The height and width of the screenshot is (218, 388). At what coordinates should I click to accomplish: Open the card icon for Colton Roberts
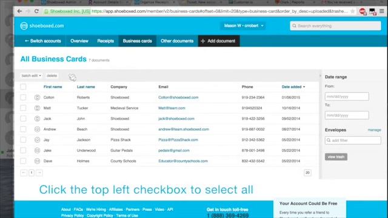pyautogui.click(x=37, y=97)
